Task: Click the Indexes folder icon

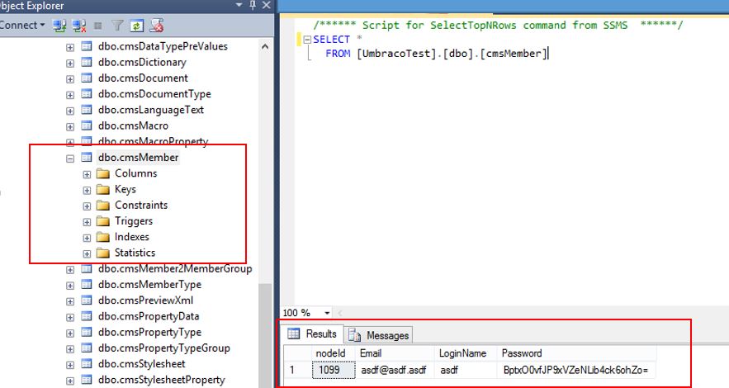Action: coord(102,237)
